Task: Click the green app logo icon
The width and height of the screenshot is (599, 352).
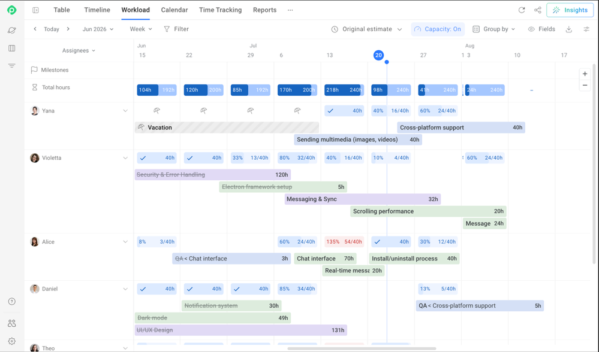Action: pyautogui.click(x=12, y=10)
